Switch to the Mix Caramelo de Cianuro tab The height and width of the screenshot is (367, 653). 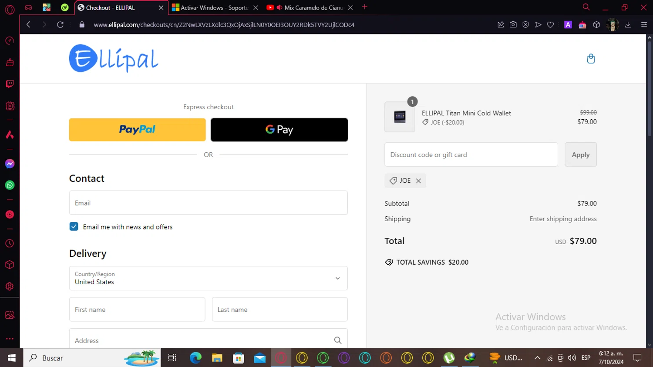coord(309,7)
